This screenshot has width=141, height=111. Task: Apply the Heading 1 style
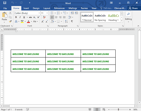click(113, 17)
